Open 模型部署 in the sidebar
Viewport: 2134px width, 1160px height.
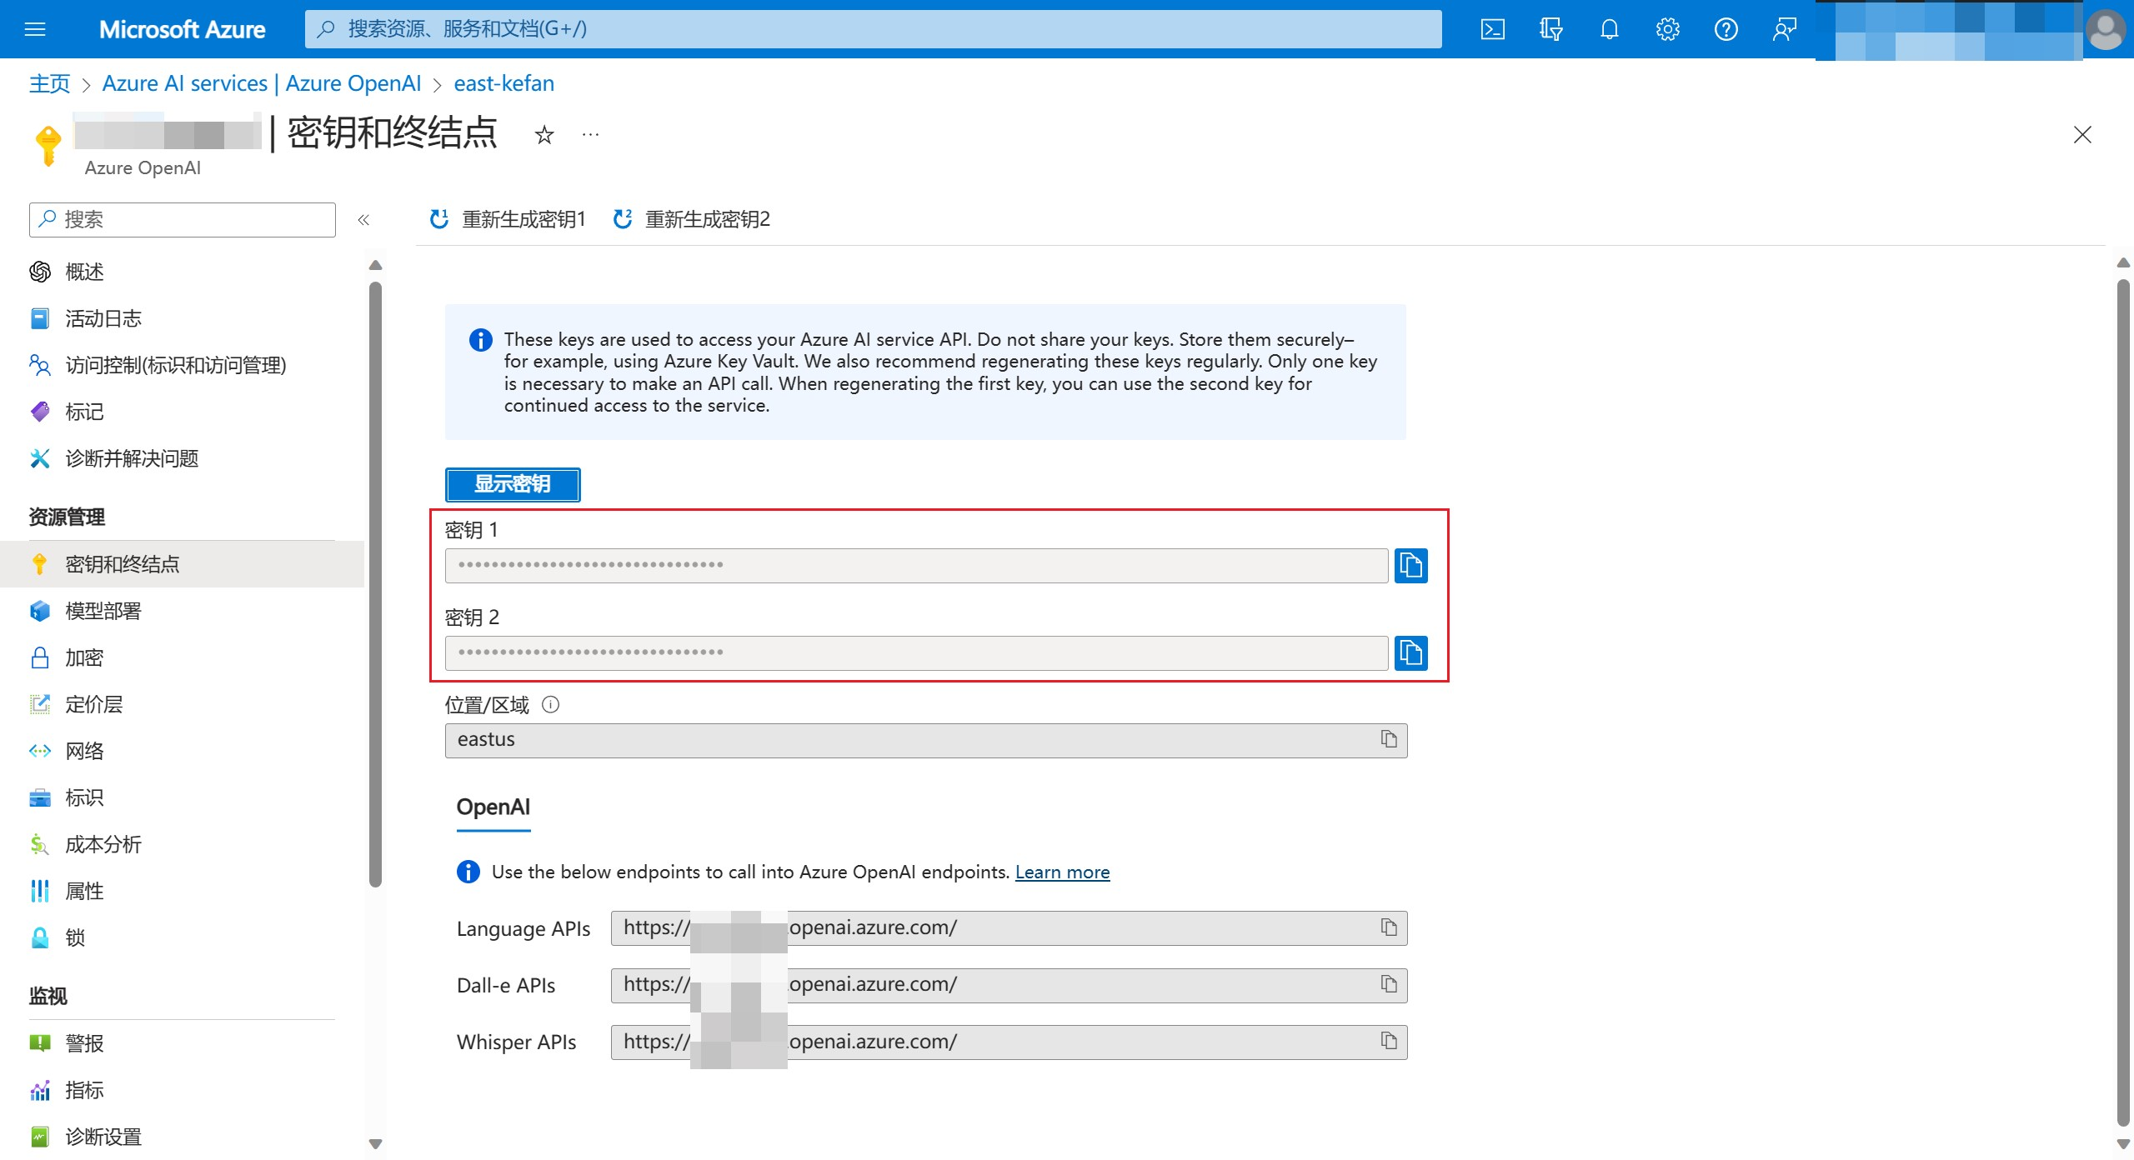click(103, 612)
